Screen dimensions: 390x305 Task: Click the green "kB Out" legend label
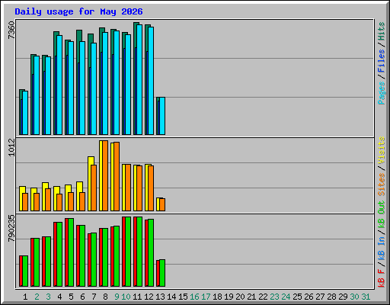click(382, 215)
